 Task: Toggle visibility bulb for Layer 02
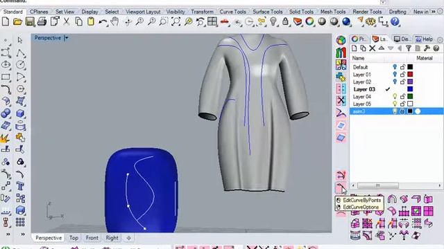point(395,82)
